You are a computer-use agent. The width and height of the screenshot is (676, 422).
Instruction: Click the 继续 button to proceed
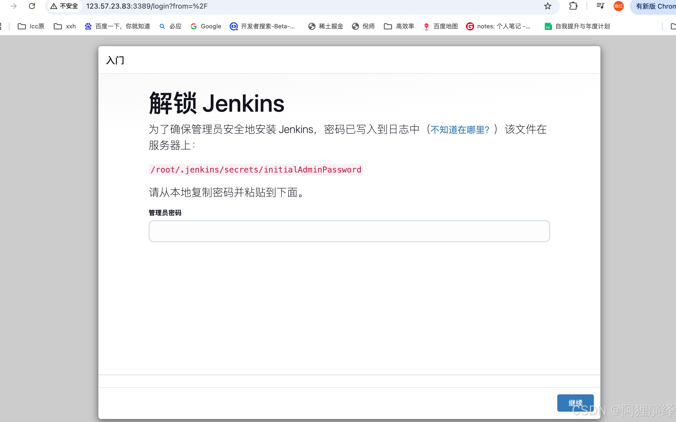[x=575, y=403]
